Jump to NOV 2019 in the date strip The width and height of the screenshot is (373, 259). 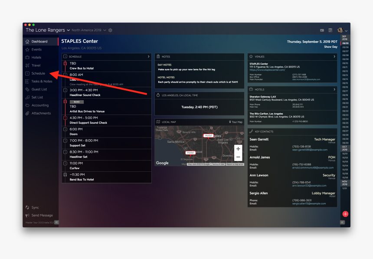click(345, 183)
